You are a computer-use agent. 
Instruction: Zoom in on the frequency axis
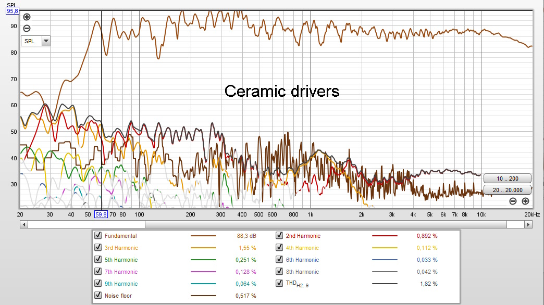click(525, 201)
